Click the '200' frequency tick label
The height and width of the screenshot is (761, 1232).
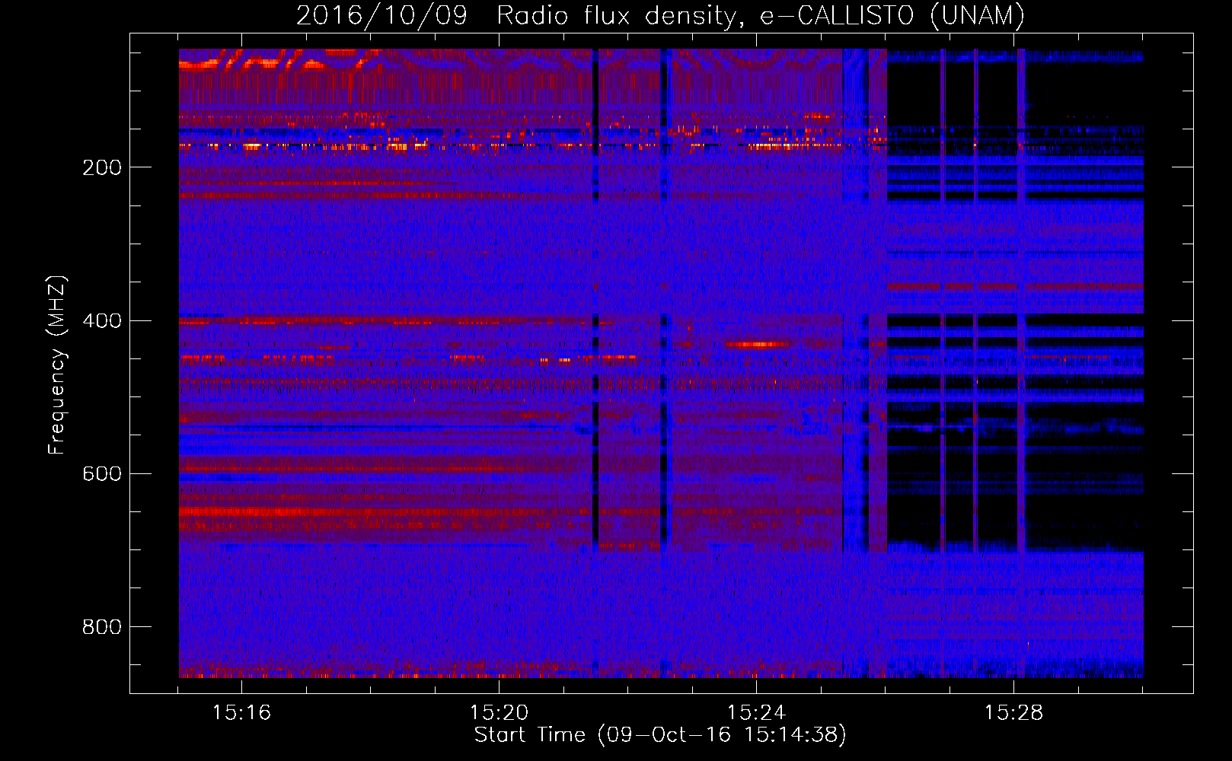pos(102,167)
